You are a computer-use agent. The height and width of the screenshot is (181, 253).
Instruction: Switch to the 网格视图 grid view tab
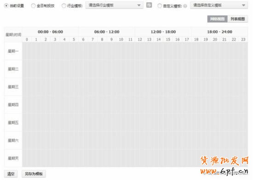coord(217,19)
